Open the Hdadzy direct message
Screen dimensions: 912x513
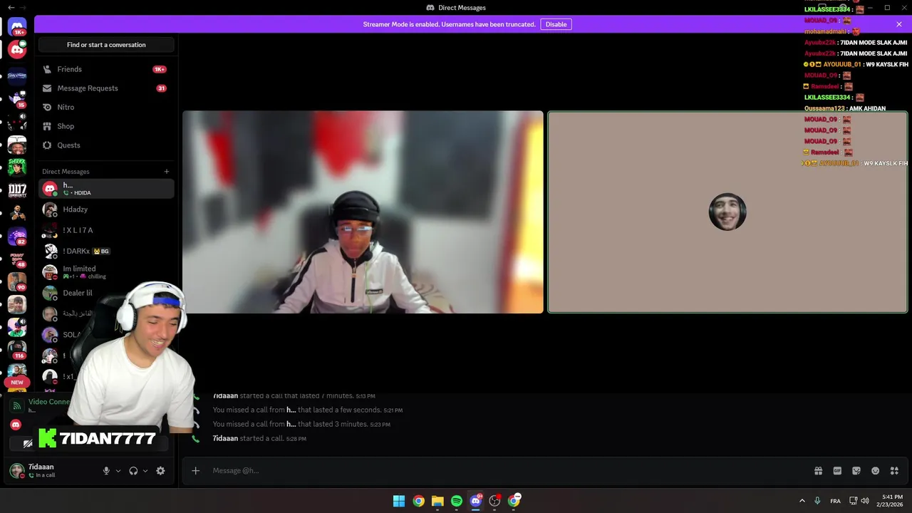point(106,209)
